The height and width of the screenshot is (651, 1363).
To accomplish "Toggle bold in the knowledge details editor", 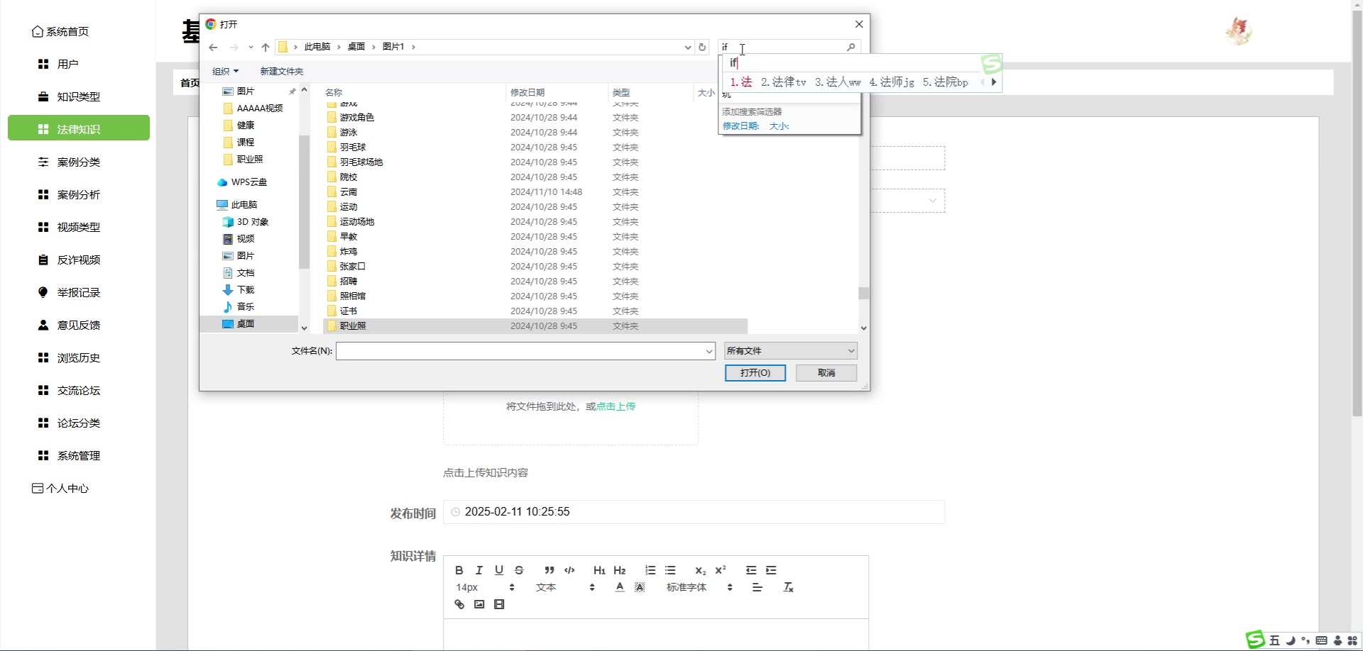I will pos(459,570).
